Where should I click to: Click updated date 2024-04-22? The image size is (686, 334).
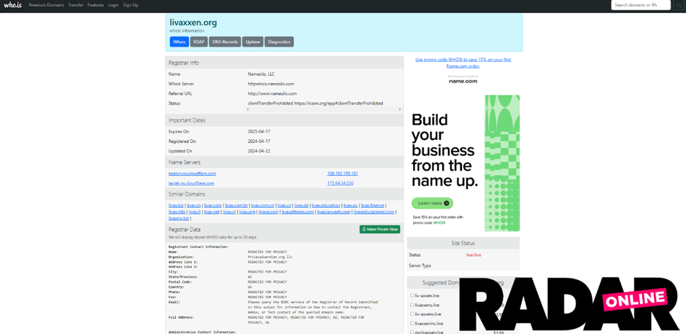point(259,151)
